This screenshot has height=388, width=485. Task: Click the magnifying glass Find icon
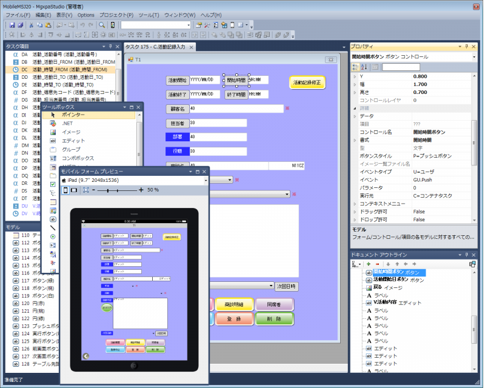tap(102, 25)
